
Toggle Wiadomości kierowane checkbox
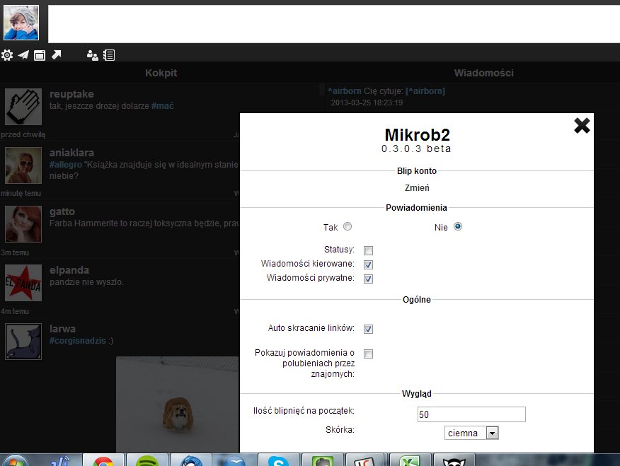click(368, 264)
